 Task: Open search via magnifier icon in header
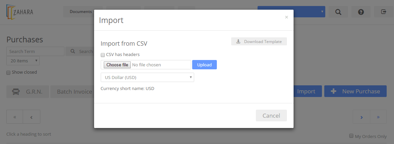338,12
